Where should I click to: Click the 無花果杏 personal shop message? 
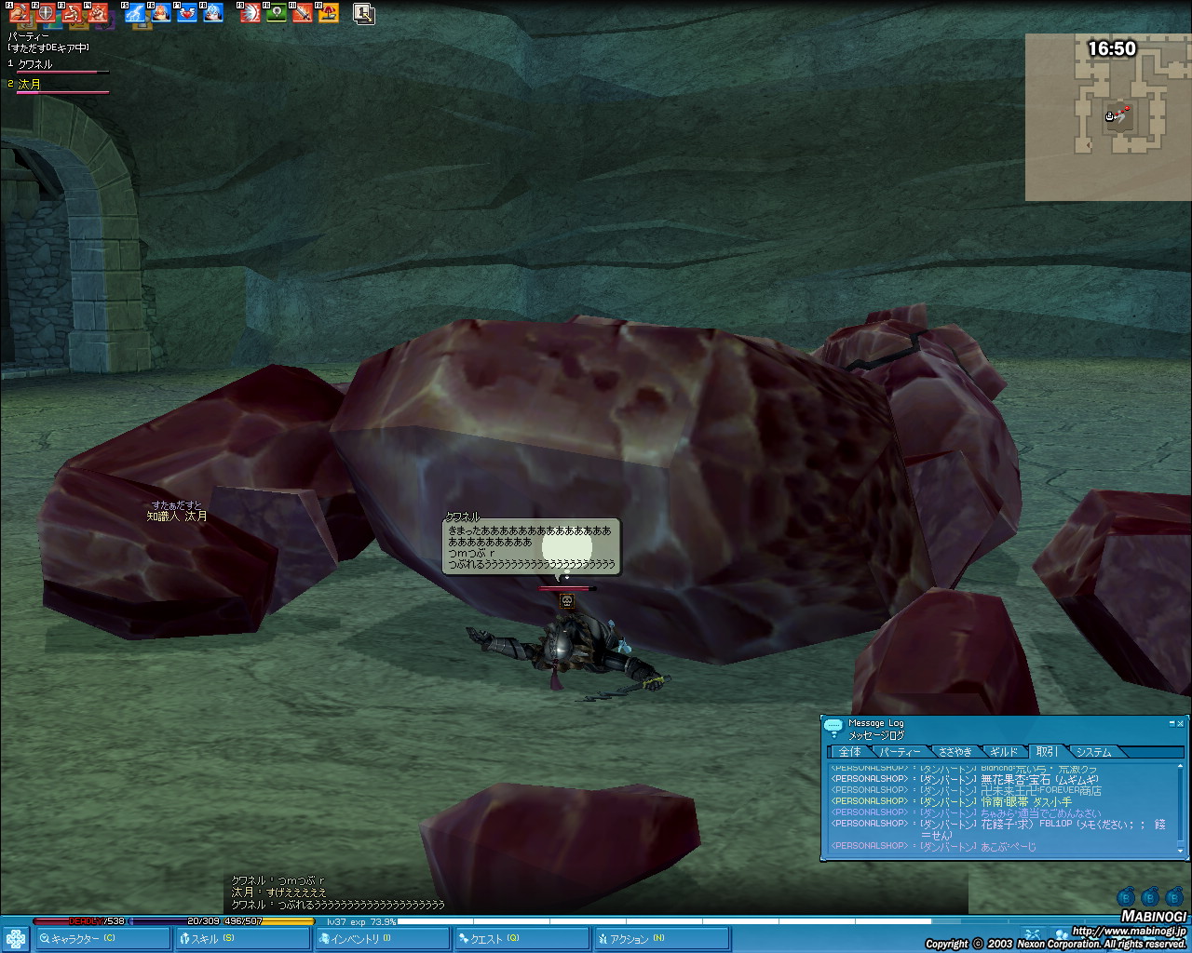click(x=964, y=780)
